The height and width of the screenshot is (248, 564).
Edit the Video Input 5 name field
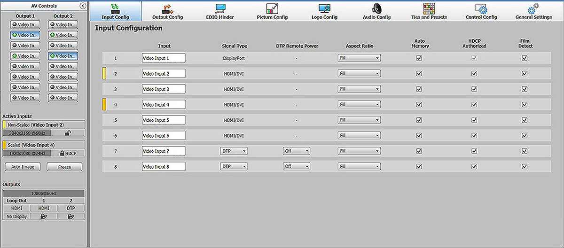pyautogui.click(x=164, y=120)
